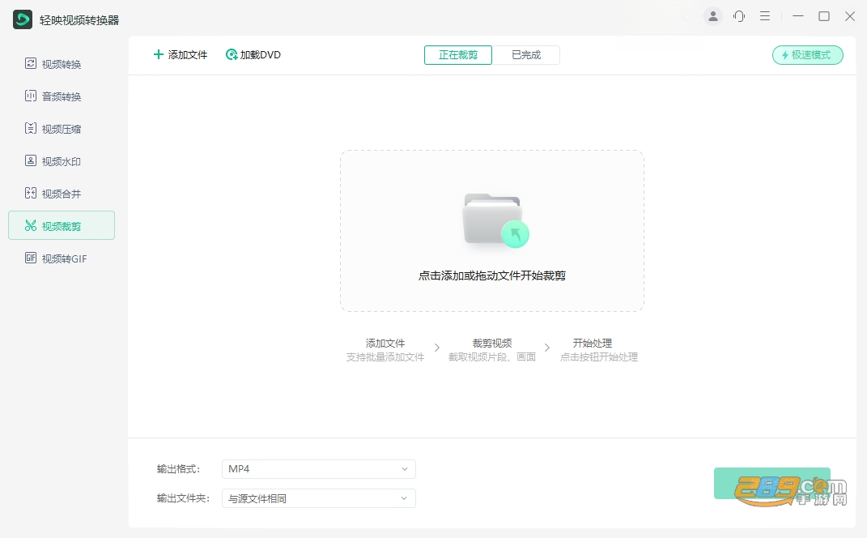The width and height of the screenshot is (867, 538).
Task: Open the 视频转GIF tool
Action: [53, 258]
